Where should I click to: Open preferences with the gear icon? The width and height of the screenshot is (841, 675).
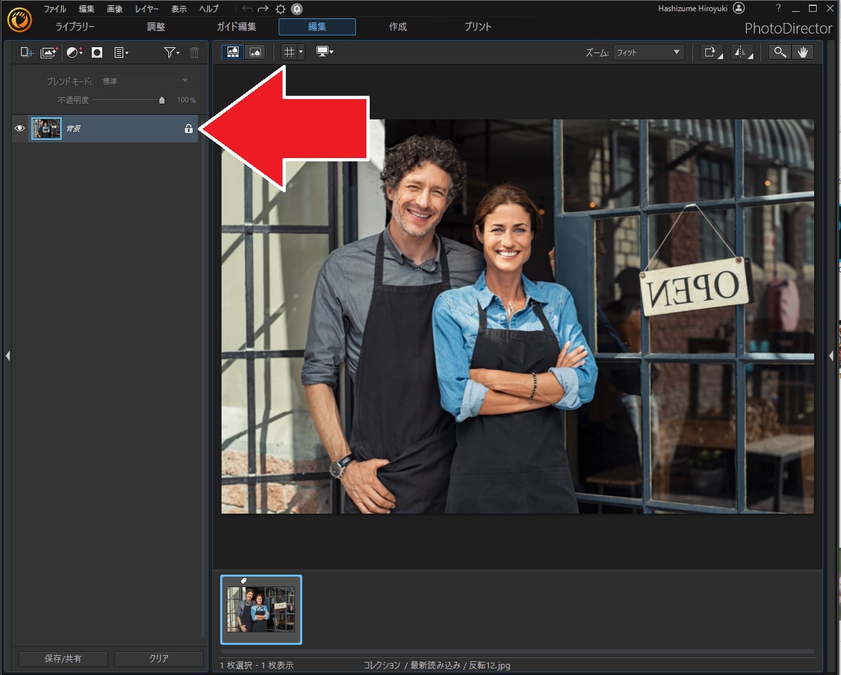(281, 9)
